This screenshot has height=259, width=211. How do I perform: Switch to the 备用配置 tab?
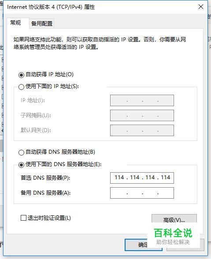(x=42, y=24)
